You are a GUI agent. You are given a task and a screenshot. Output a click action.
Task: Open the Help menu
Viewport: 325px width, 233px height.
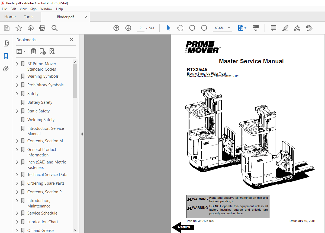(x=59, y=9)
